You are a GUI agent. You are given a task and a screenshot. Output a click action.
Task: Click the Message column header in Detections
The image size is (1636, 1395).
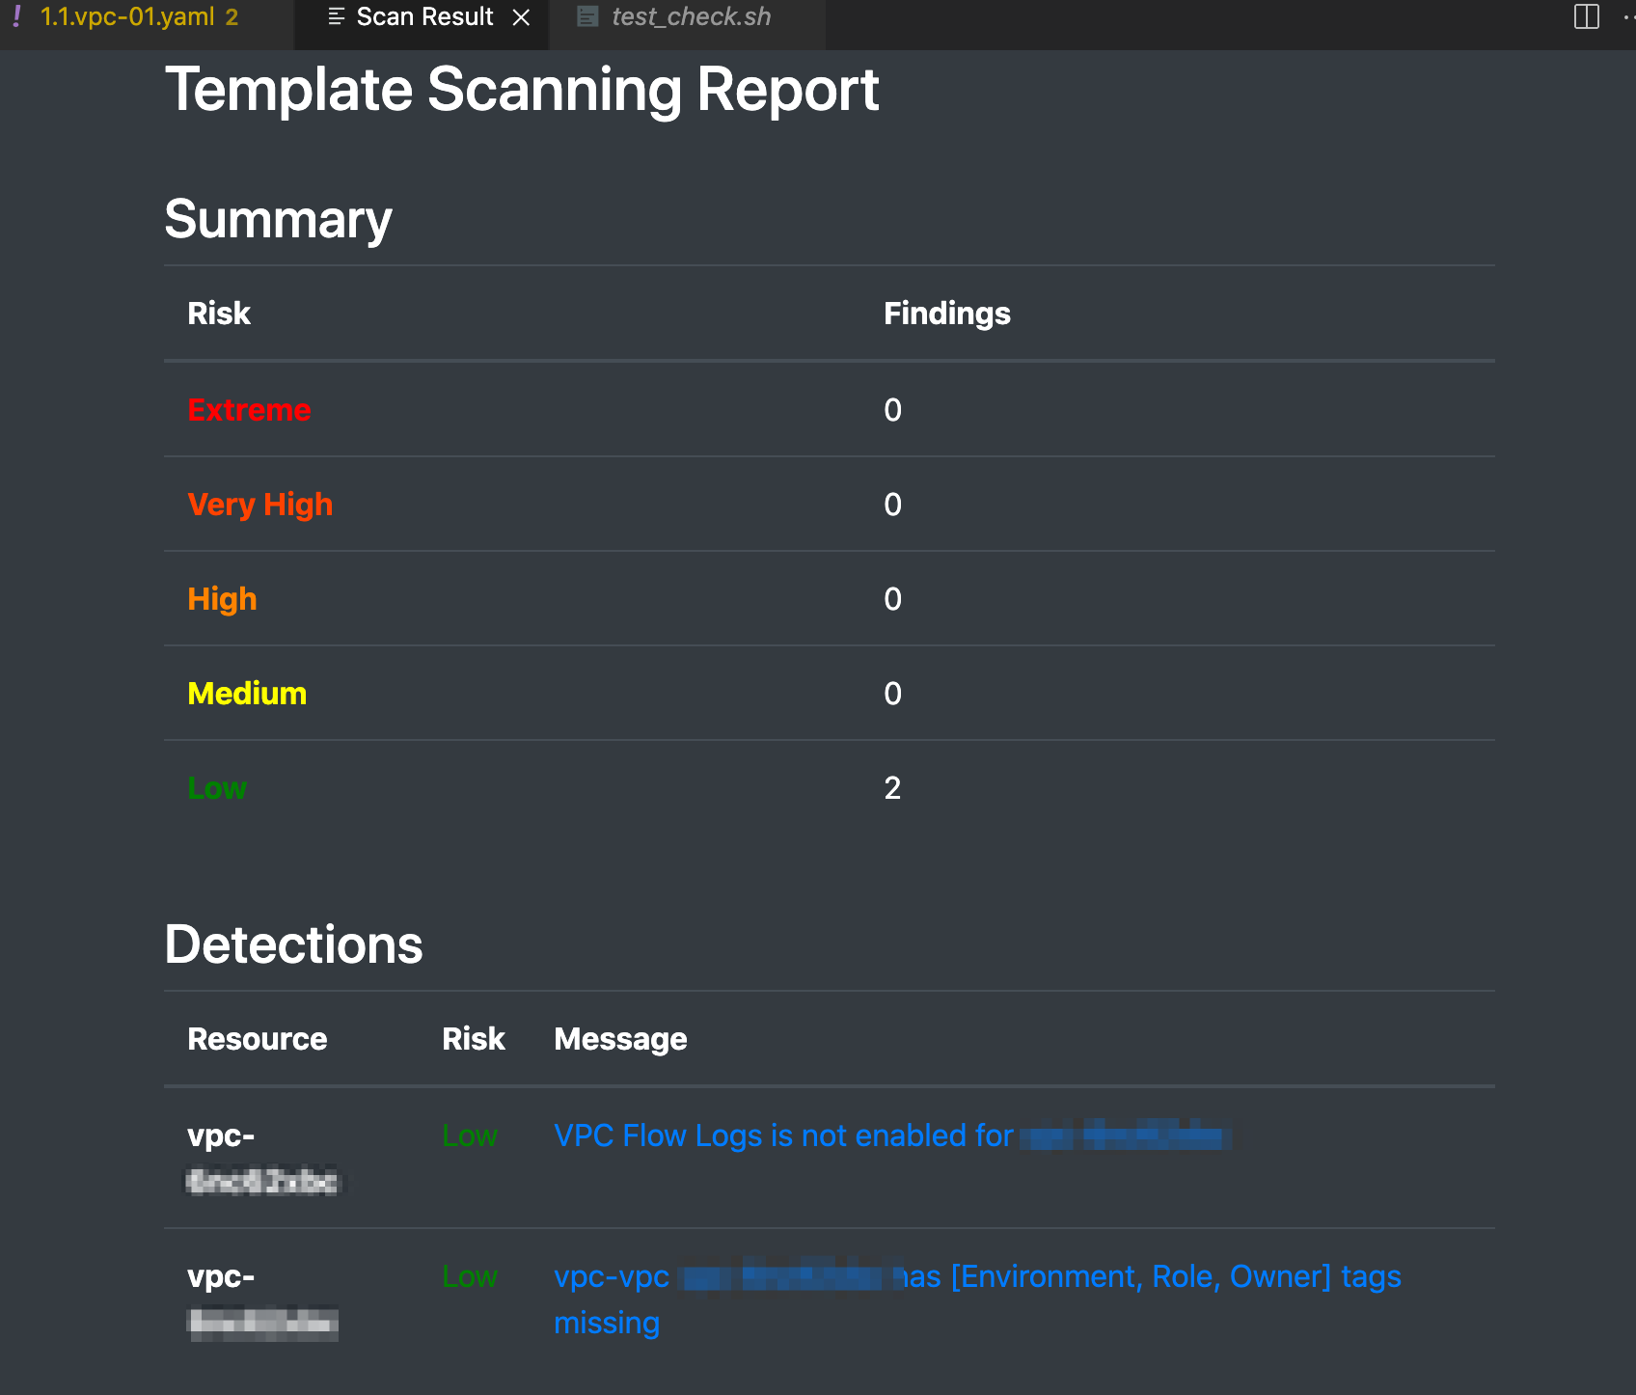point(620,1039)
